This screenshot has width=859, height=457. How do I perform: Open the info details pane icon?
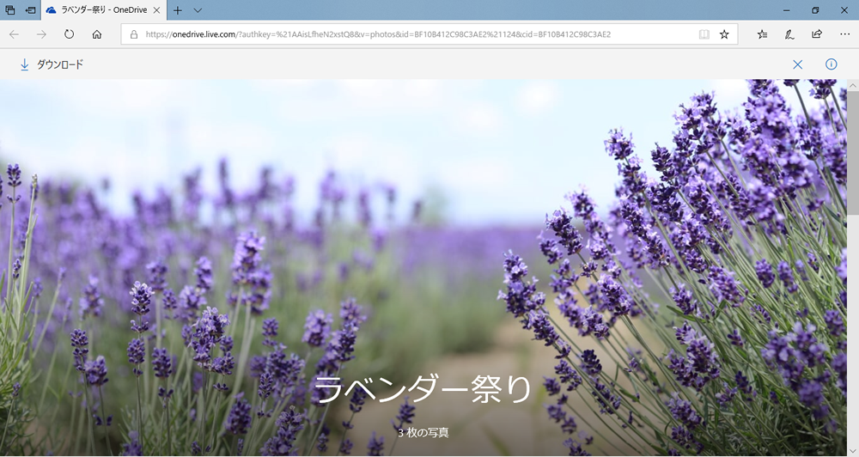tap(831, 64)
